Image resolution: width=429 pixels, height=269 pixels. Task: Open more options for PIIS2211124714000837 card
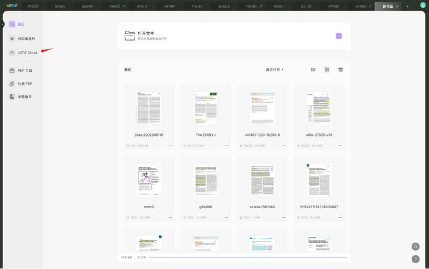coord(340,218)
